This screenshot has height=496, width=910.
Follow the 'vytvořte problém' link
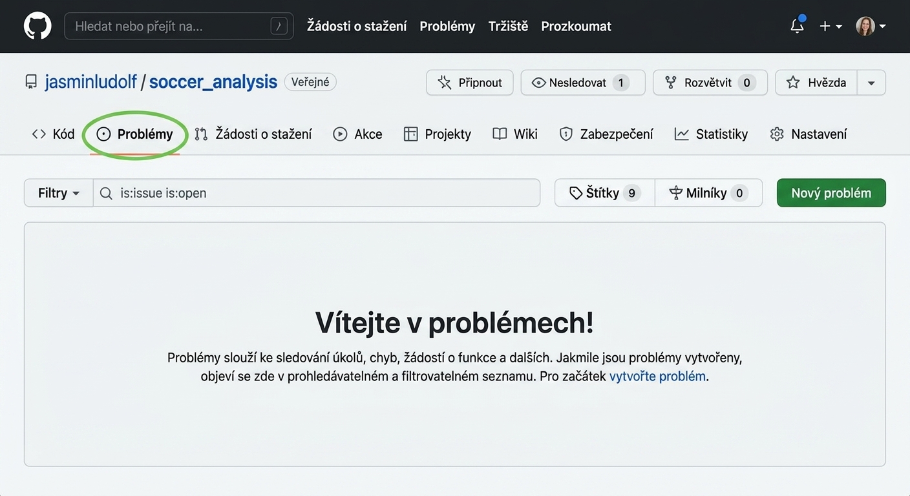(657, 376)
